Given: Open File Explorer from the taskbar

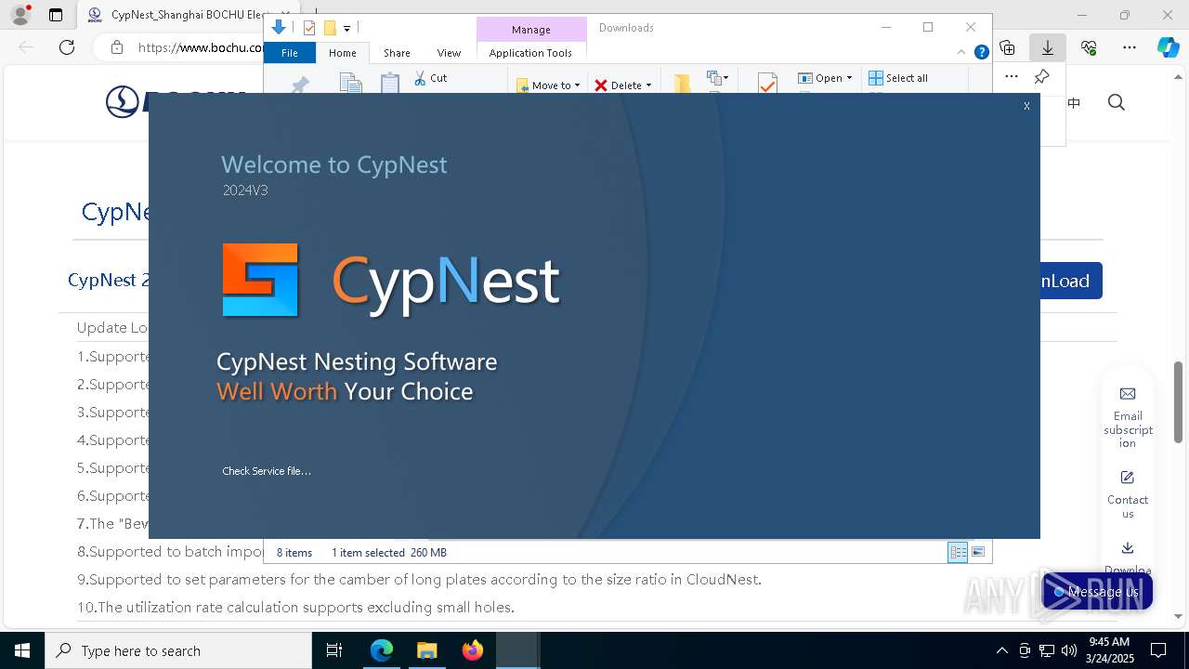Looking at the screenshot, I should pos(426,650).
